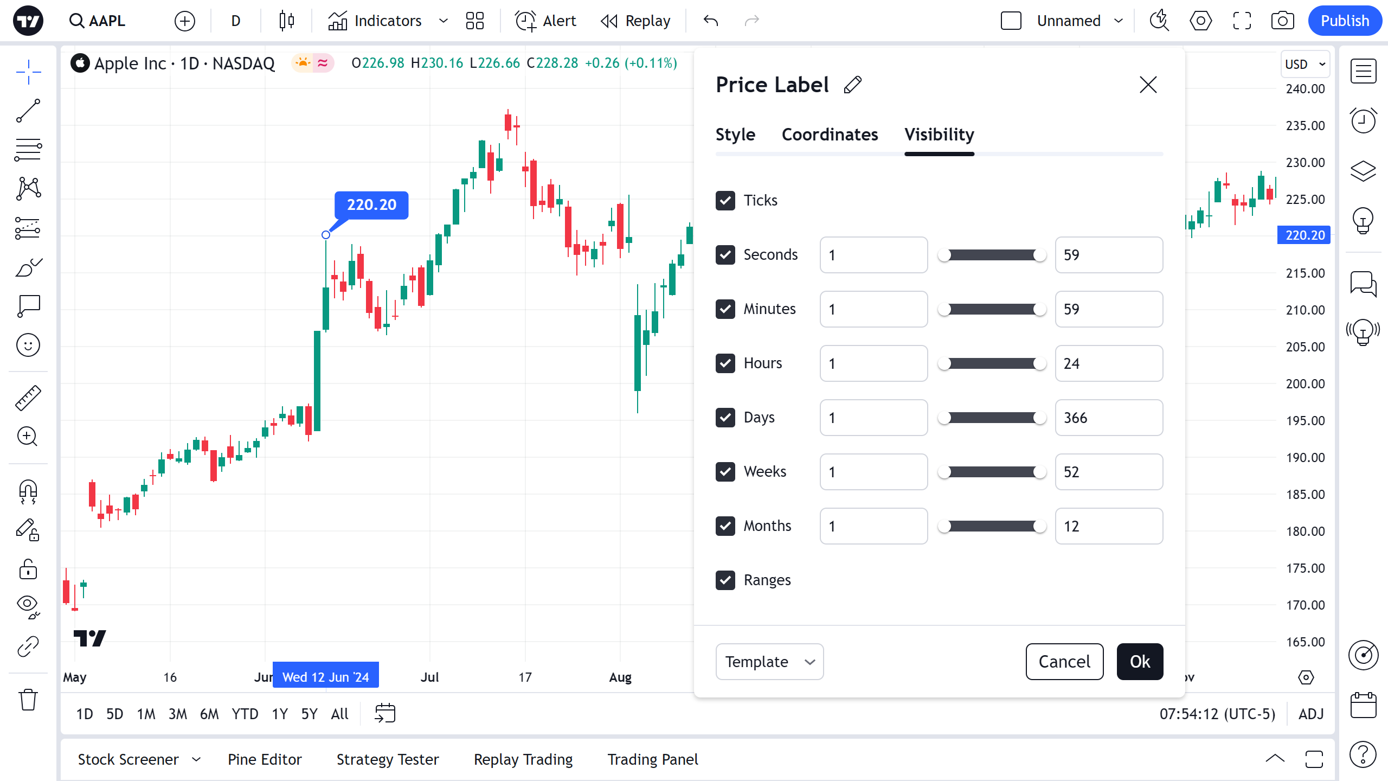This screenshot has width=1388, height=781.
Task: Expand the USD currency dropdown
Action: (x=1305, y=64)
